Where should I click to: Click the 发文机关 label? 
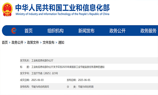click(x=25, y=60)
